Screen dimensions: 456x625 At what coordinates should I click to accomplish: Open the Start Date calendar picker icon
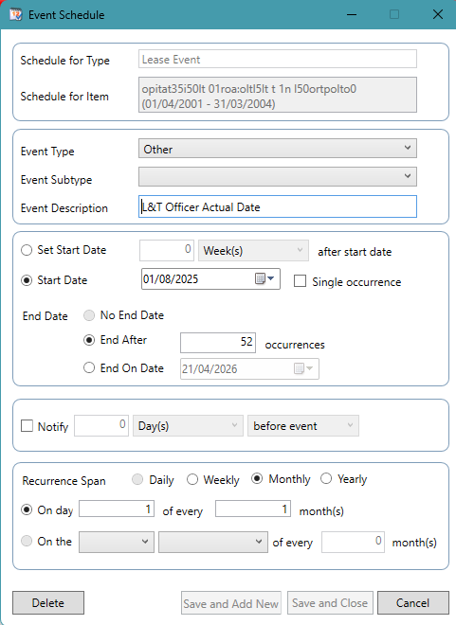click(264, 278)
